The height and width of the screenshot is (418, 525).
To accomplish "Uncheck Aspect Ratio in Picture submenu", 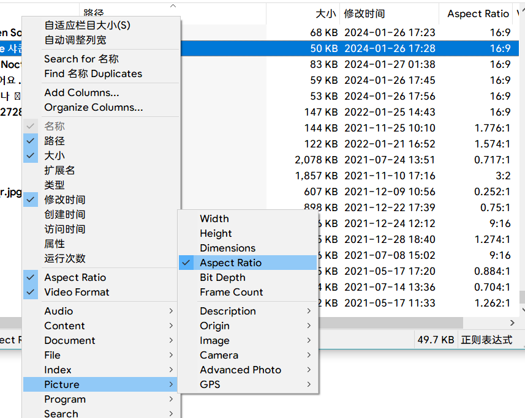I will point(230,263).
